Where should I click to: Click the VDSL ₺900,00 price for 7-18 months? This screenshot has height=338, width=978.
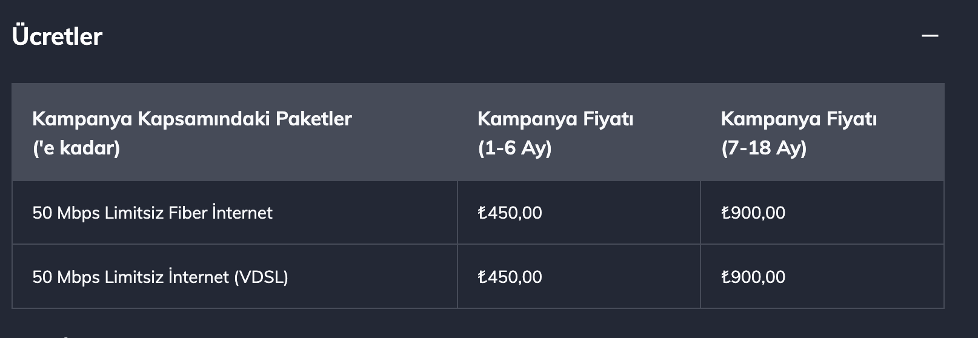pyautogui.click(x=753, y=277)
